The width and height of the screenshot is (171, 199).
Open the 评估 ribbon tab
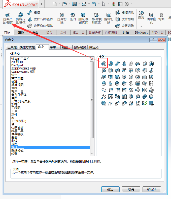126,32
